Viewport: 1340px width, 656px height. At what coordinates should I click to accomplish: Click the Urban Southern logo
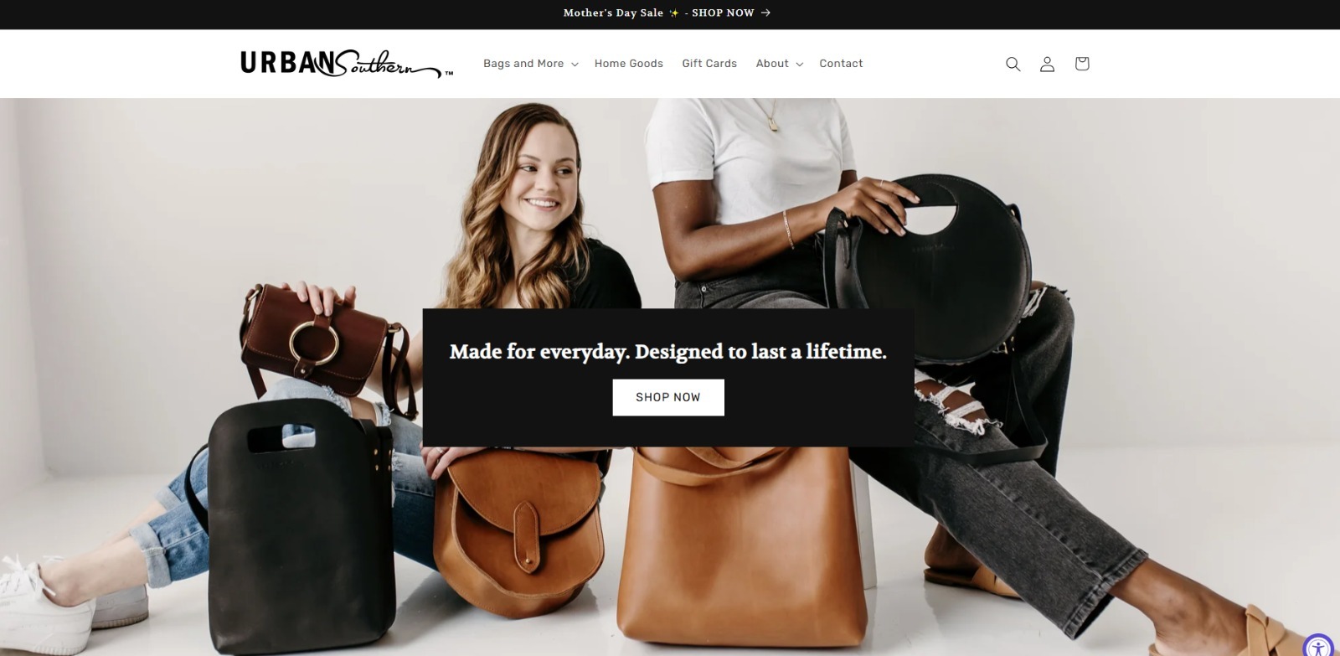tap(347, 64)
